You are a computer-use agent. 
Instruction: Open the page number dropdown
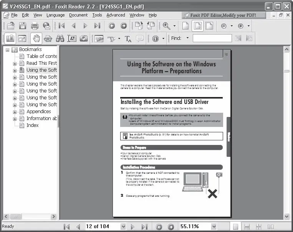point(123,227)
